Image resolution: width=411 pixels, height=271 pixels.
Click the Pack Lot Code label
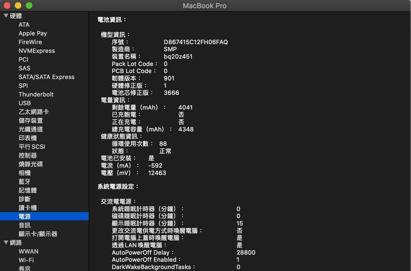pyautogui.click(x=134, y=64)
